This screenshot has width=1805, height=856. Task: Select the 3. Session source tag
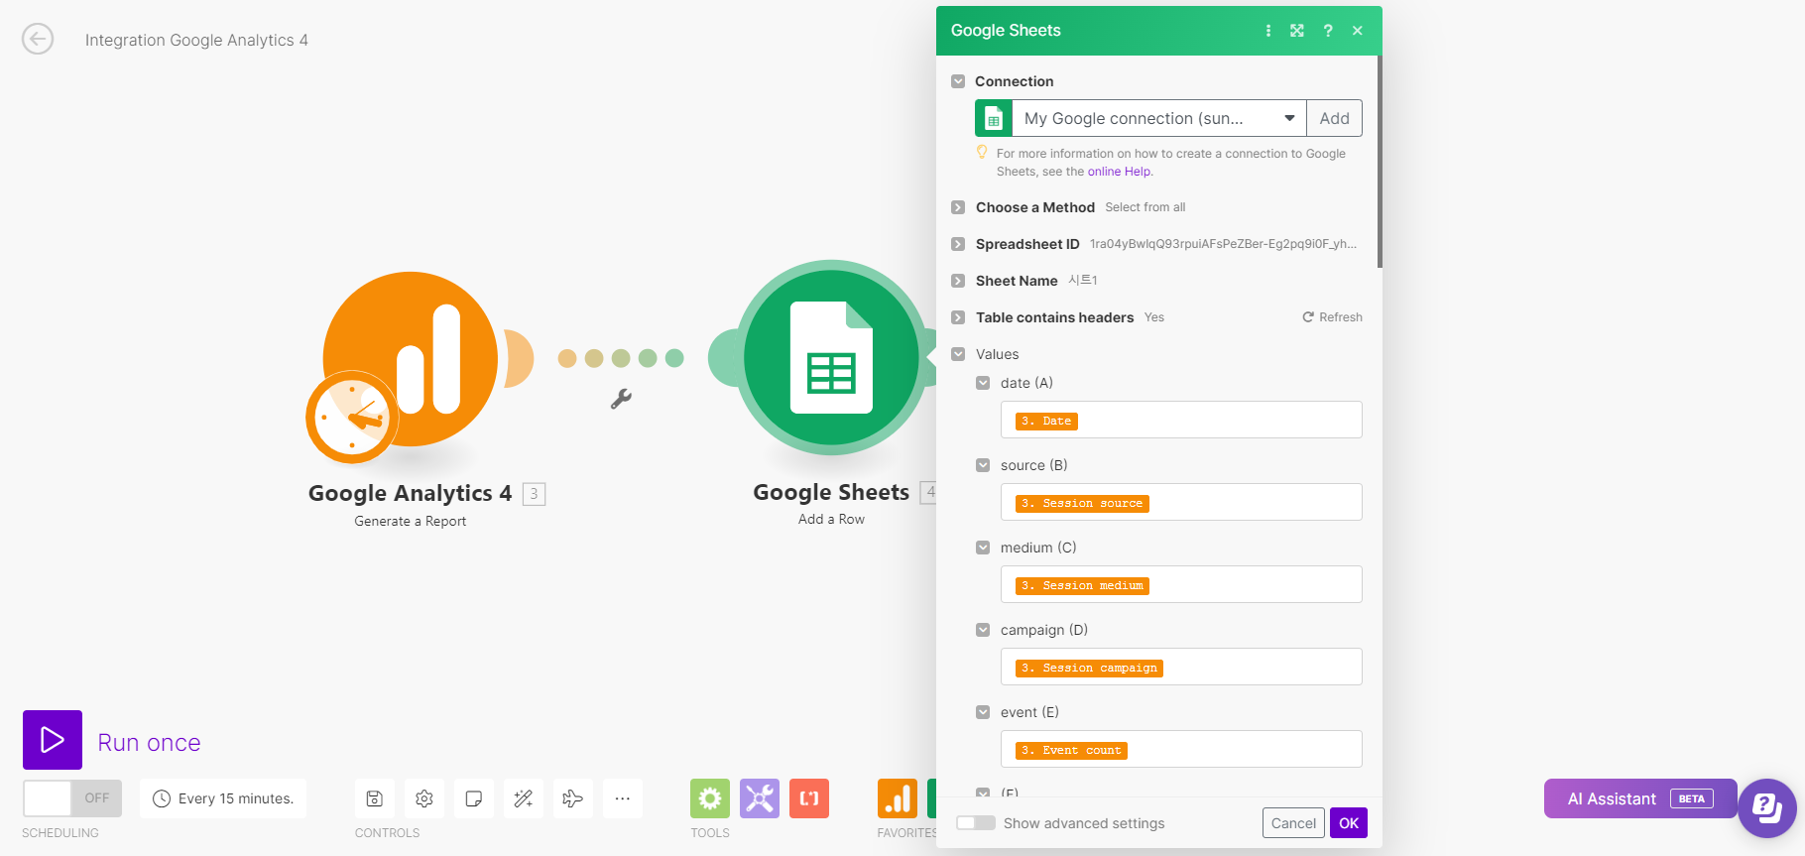[x=1082, y=504]
